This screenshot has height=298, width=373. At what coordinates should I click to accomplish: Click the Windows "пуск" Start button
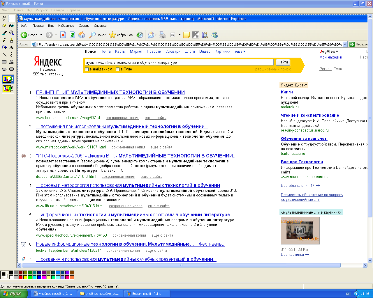pyautogui.click(x=14, y=294)
